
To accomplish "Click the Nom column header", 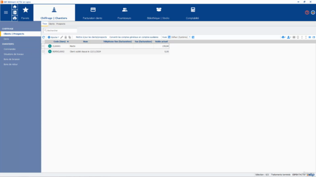I will pyautogui.click(x=85, y=41).
